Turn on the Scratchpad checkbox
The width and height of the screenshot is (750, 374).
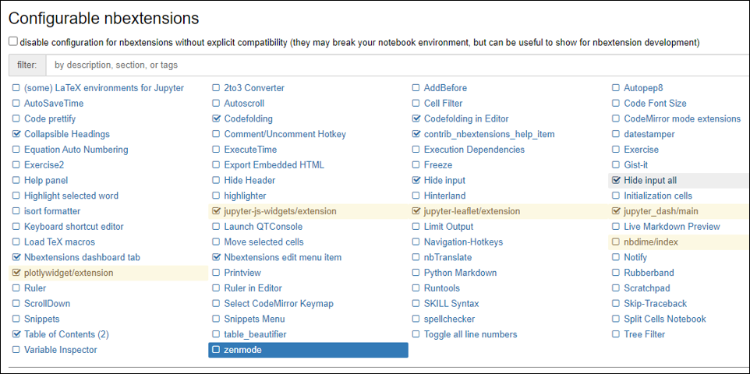click(616, 288)
